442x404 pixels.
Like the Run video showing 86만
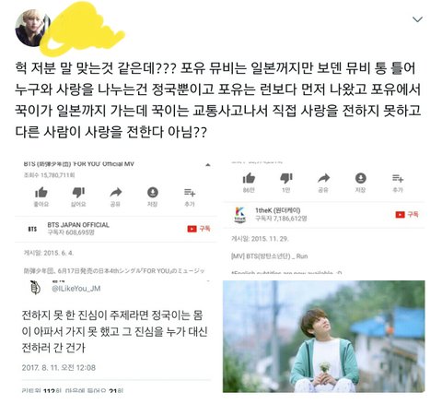point(249,183)
